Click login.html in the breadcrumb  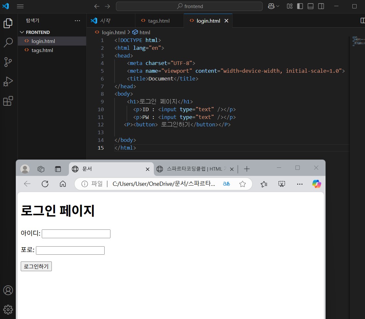tap(113, 32)
